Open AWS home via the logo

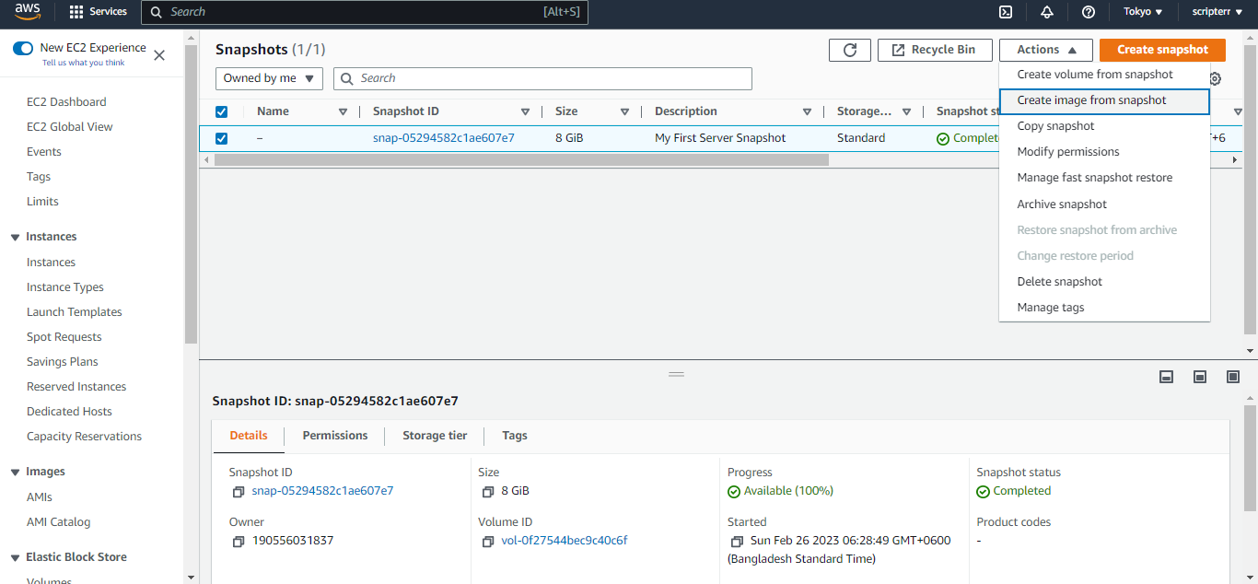[x=28, y=12]
